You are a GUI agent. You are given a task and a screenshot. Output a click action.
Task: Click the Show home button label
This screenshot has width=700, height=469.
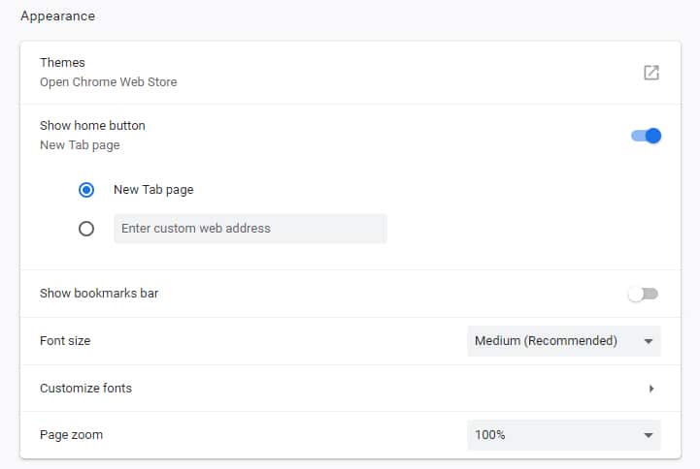92,126
